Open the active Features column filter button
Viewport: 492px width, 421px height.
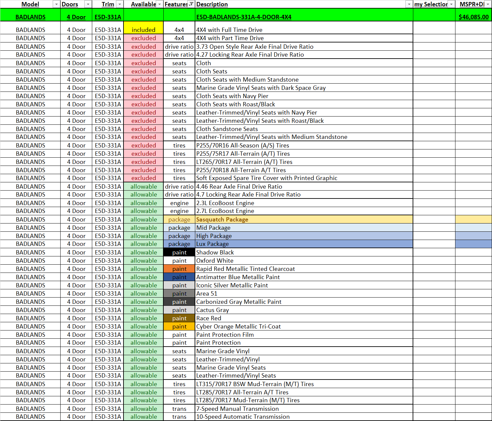pos(191,4)
